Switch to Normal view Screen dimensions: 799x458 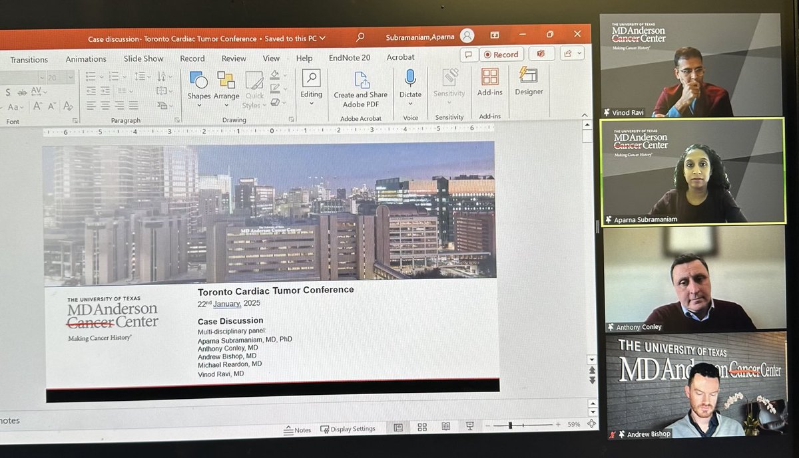(x=398, y=427)
